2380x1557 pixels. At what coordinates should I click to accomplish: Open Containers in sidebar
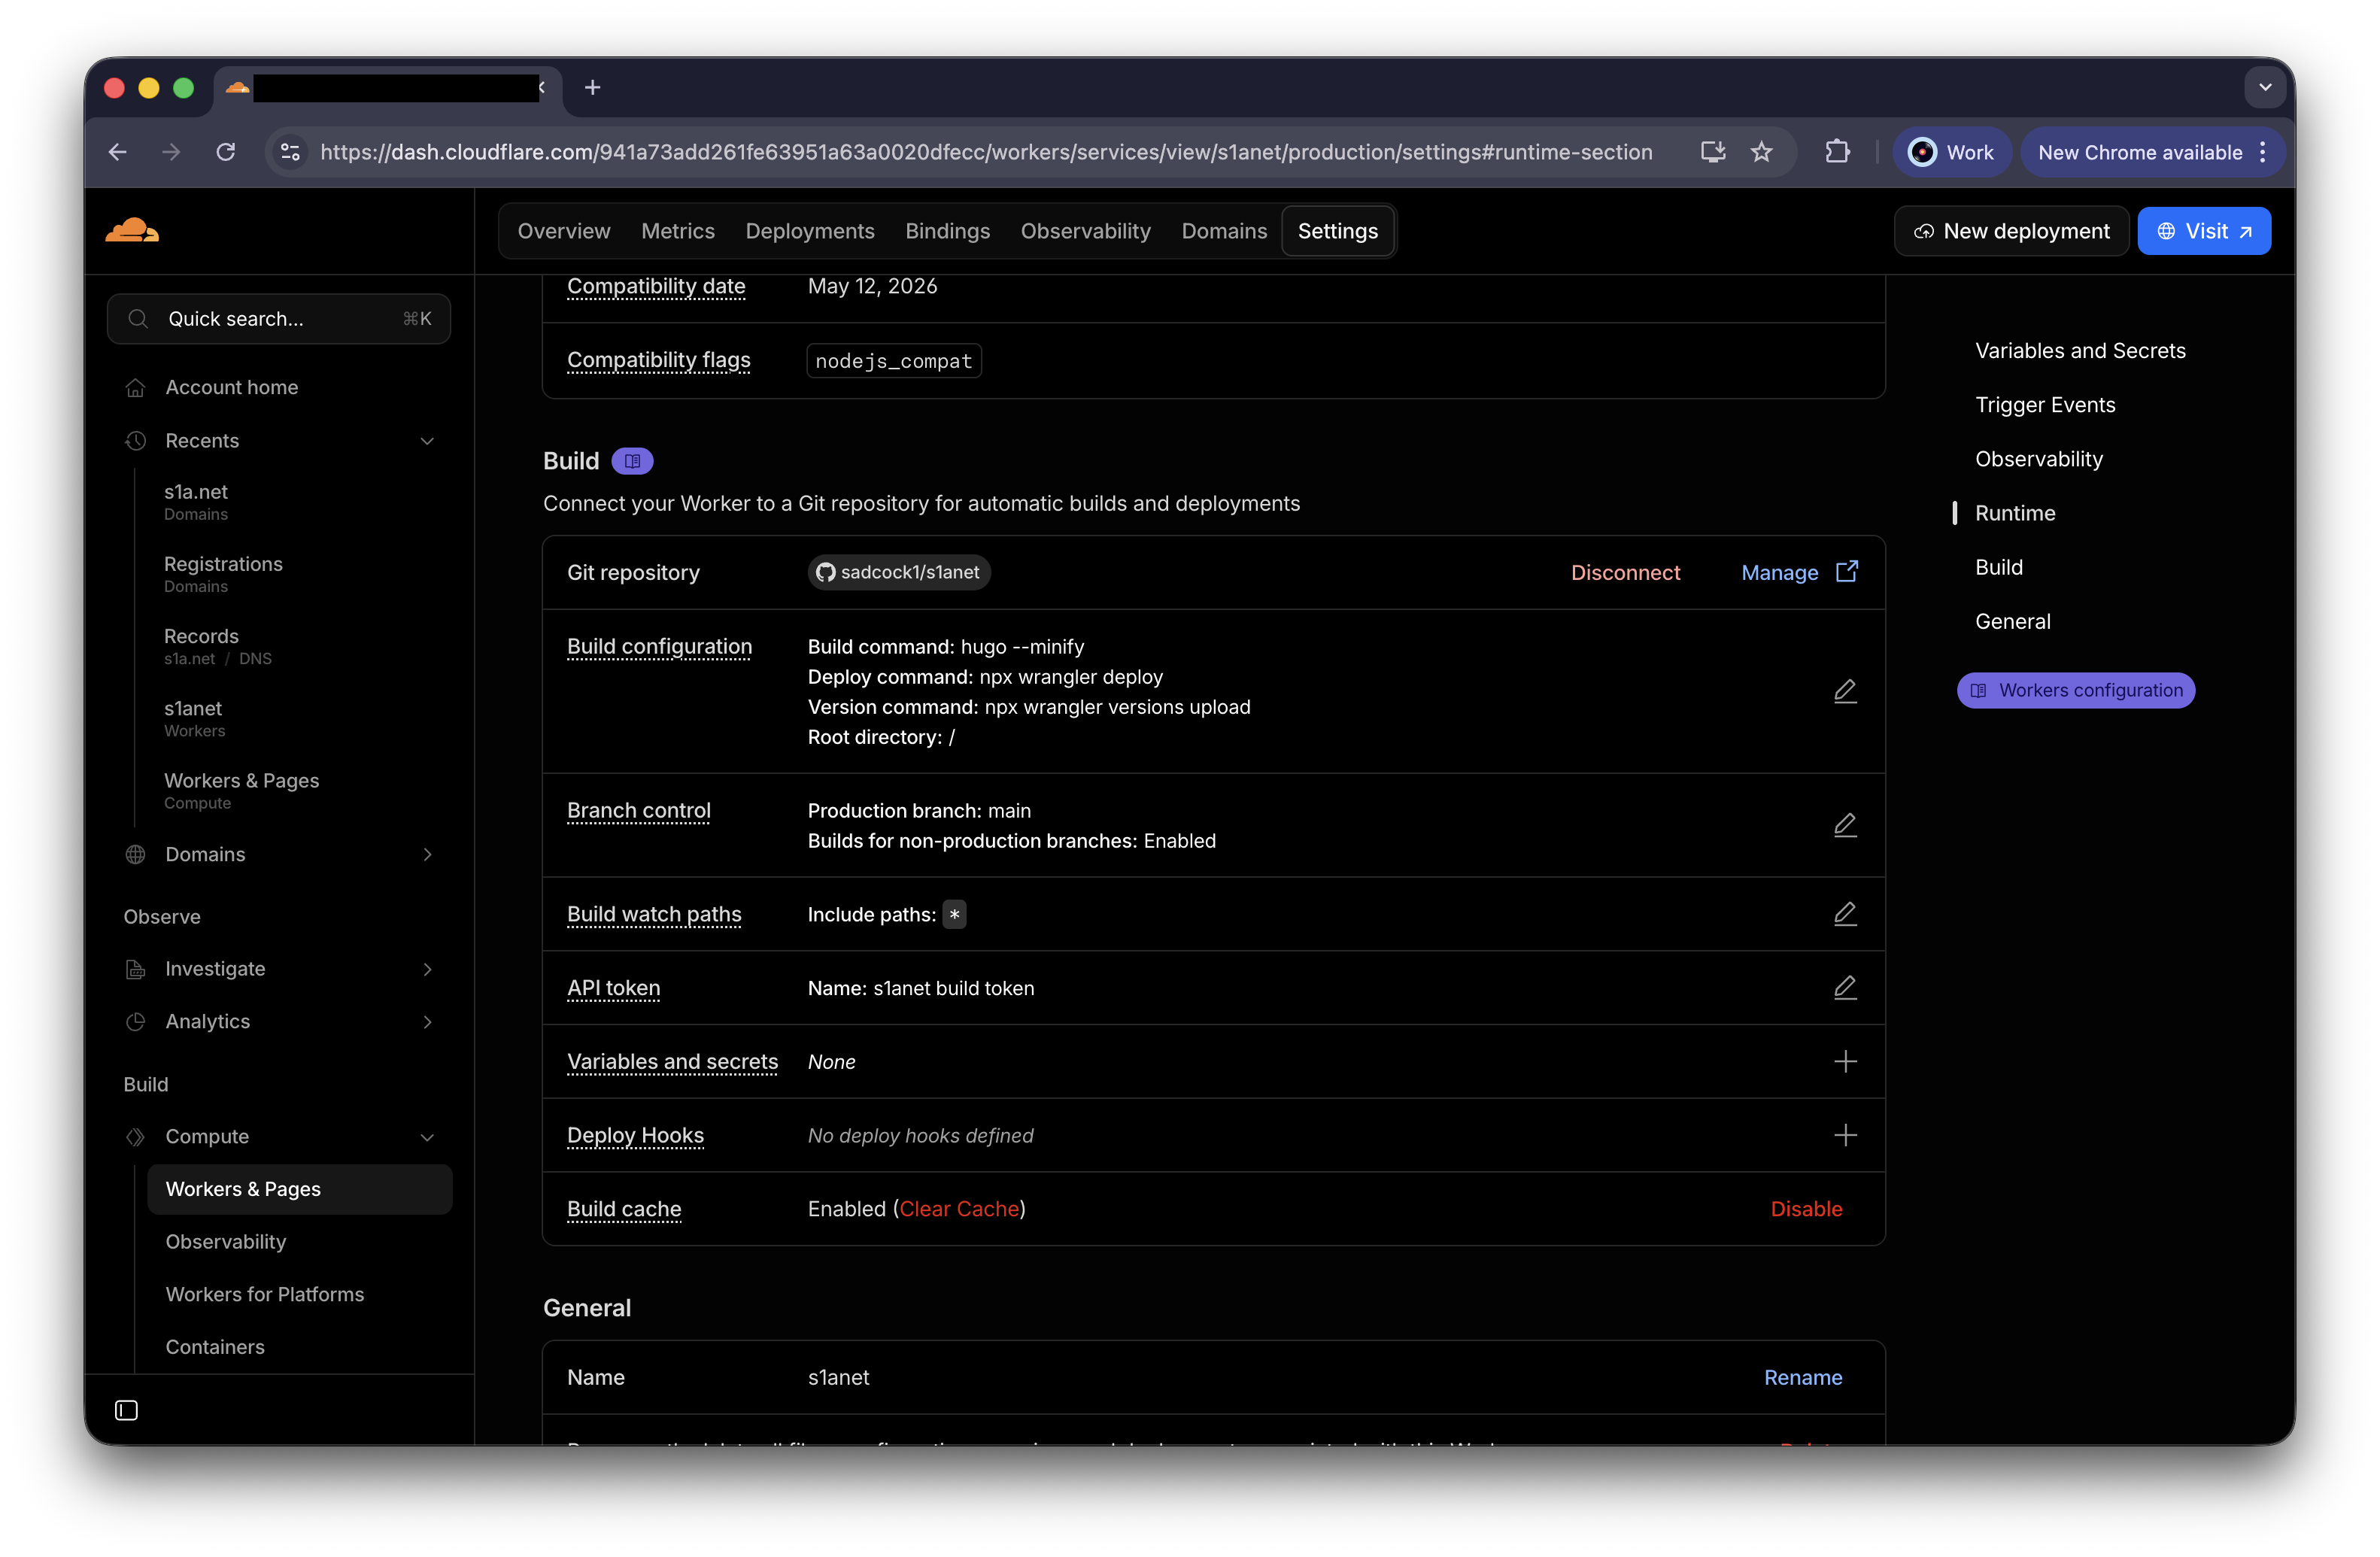click(x=215, y=1347)
